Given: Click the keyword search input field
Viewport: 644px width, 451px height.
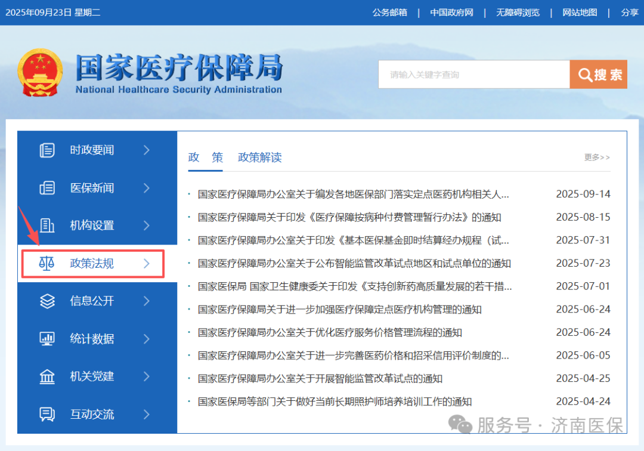Looking at the screenshot, I should click(473, 75).
